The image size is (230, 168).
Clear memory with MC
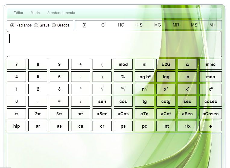(x=158, y=25)
